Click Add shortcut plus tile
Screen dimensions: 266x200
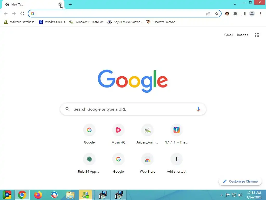pos(176,164)
